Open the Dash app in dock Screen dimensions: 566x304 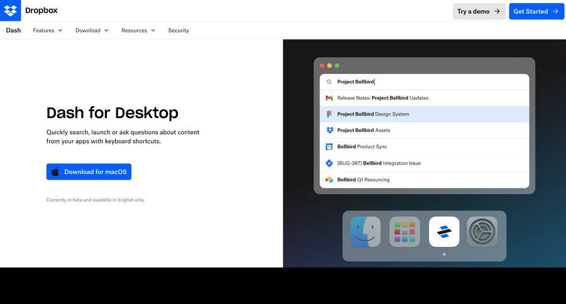[444, 232]
